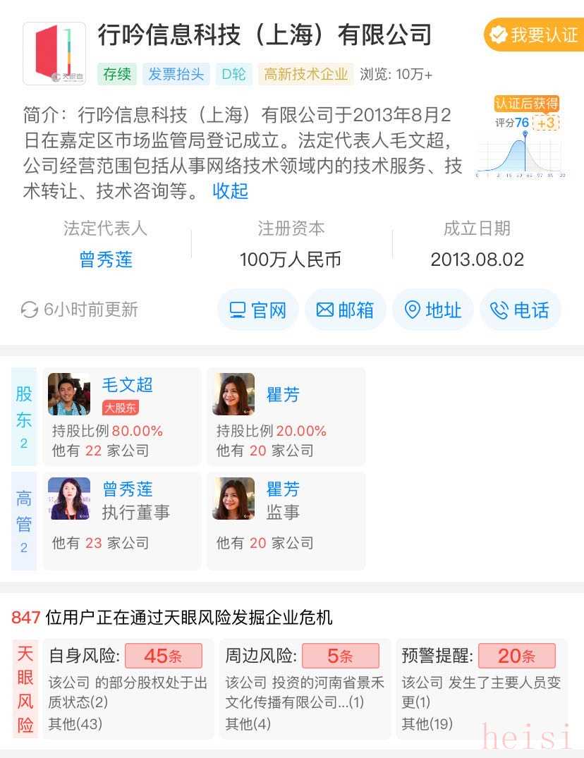
Task: Open supervisor 瞿芳 监事 photo
Action: [233, 499]
